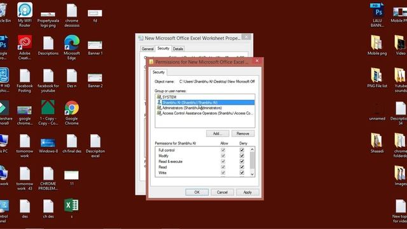
Task: Open PNG File list folder
Action: (377, 78)
